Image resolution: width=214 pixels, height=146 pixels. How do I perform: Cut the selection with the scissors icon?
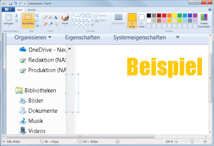pos(16,15)
